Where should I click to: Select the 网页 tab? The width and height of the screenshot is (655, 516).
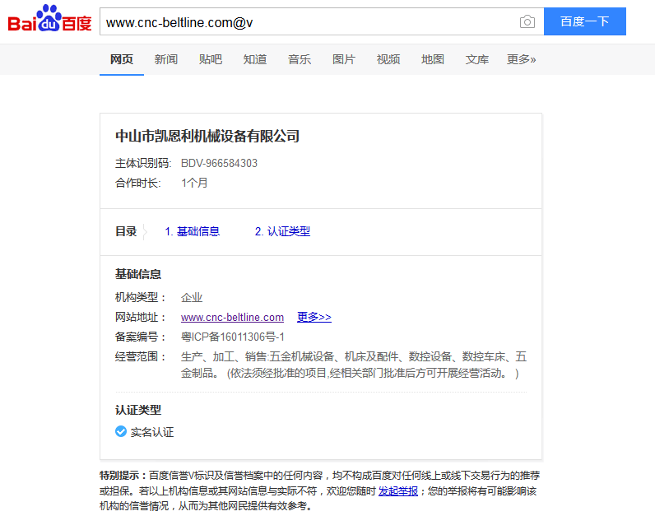click(122, 59)
